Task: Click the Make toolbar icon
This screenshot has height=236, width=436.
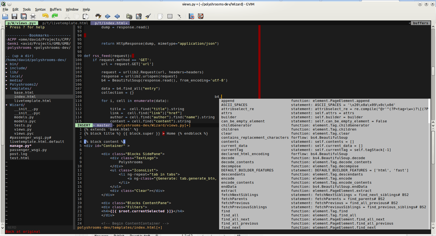Action: click(161, 16)
